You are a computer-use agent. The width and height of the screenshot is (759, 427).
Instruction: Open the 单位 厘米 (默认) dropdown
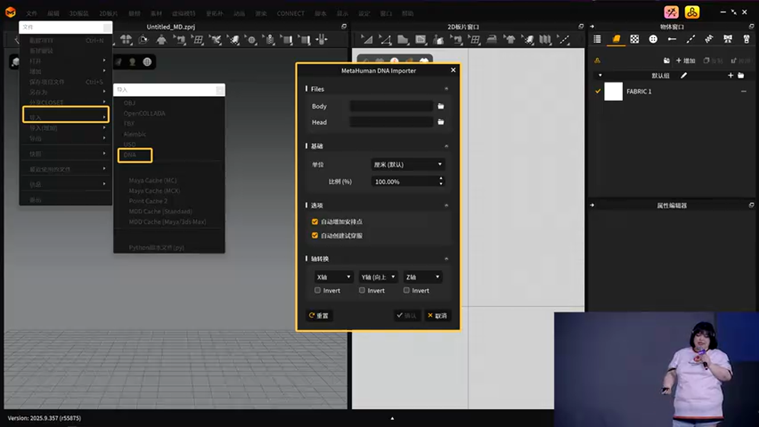(408, 164)
